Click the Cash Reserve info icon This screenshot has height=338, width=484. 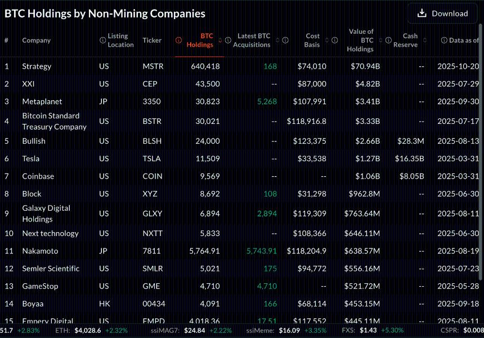[388, 40]
